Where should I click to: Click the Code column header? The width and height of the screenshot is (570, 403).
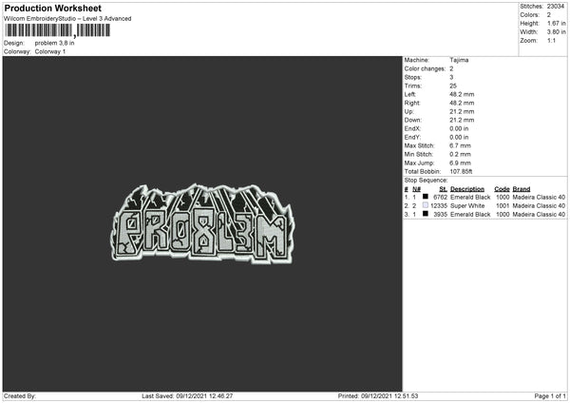502,189
